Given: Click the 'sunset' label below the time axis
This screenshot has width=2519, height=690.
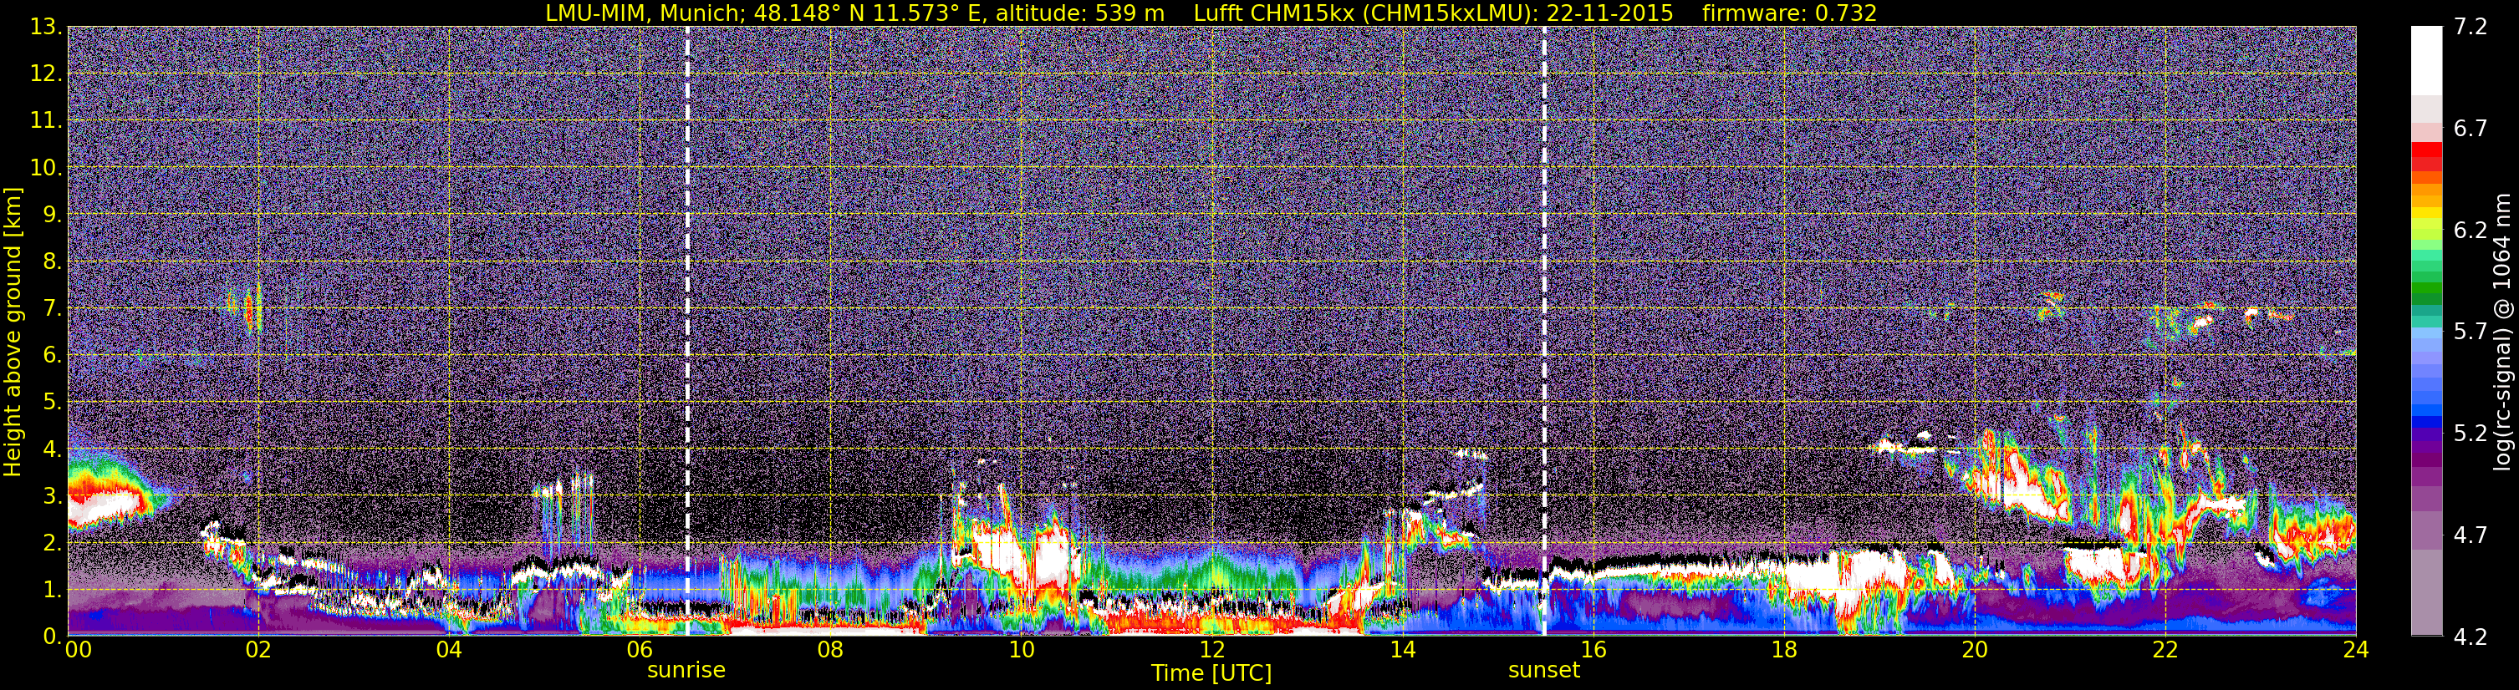Looking at the screenshot, I should tap(1544, 671).
